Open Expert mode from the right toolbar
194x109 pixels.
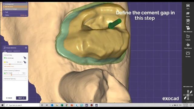188,13
